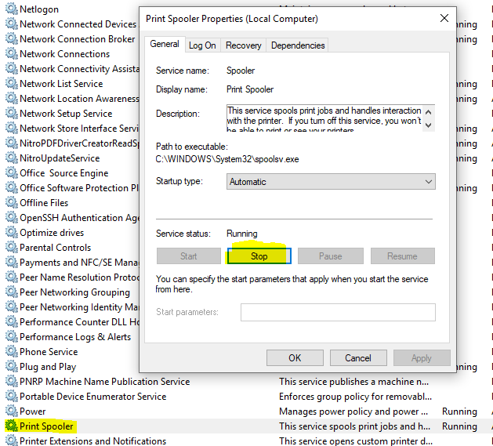Click Running status in Power row
Viewport: 493px width, 446px height.
point(459,411)
